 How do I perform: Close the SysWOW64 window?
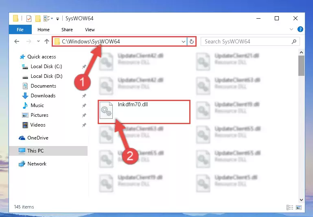(295, 18)
